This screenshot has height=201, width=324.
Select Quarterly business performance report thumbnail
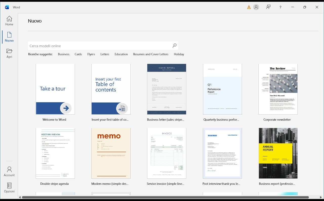222,89
